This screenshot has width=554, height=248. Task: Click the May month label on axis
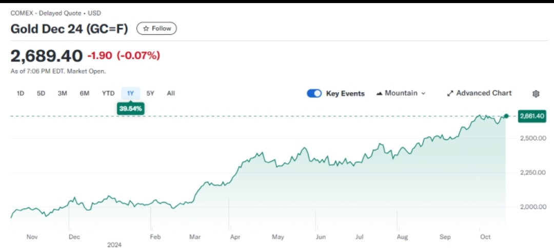[x=278, y=237]
